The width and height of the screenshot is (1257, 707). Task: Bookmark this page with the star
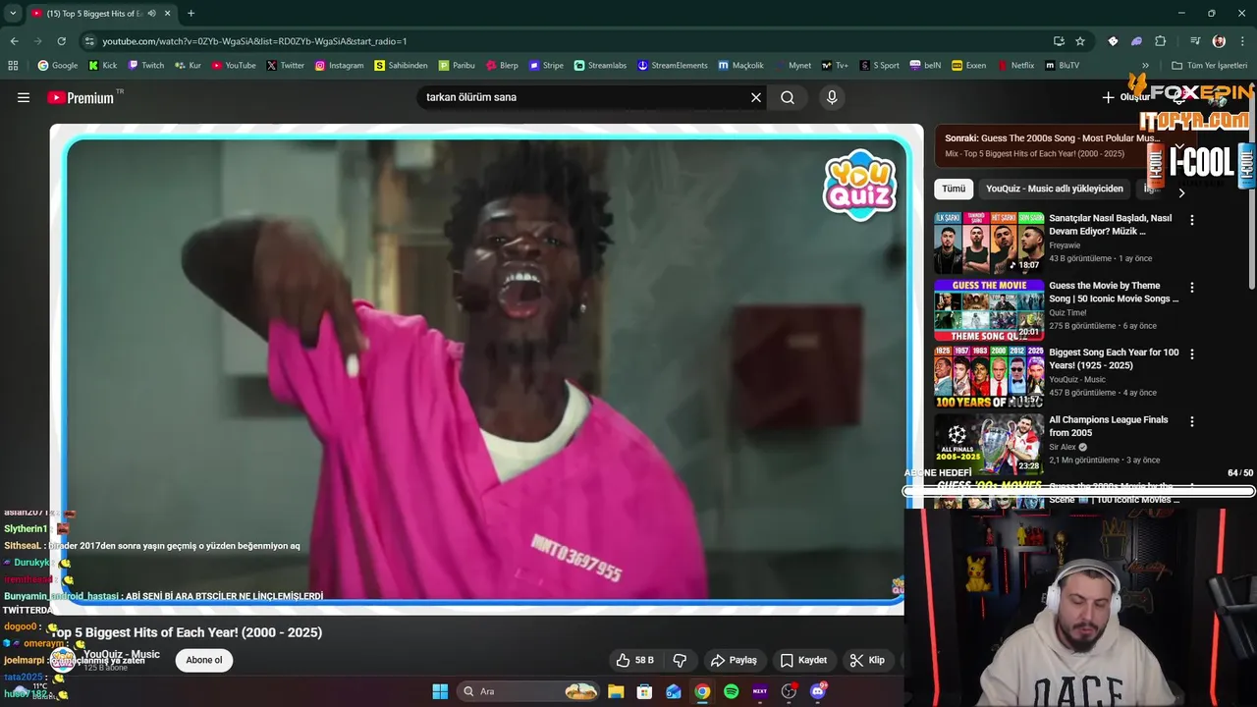[1080, 41]
